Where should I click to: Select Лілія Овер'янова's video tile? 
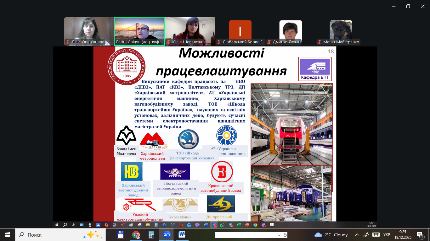click(x=89, y=31)
